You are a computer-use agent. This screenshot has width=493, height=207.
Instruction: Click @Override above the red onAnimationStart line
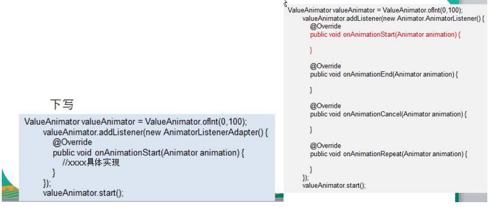(x=325, y=27)
